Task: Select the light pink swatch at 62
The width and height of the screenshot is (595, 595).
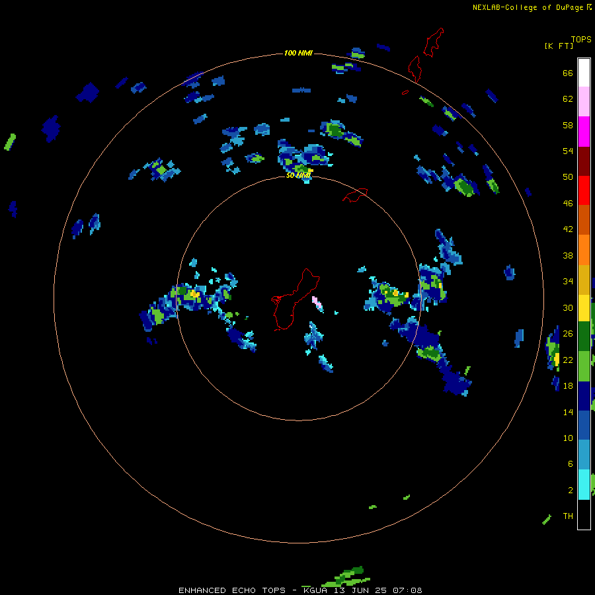Action: (x=584, y=102)
